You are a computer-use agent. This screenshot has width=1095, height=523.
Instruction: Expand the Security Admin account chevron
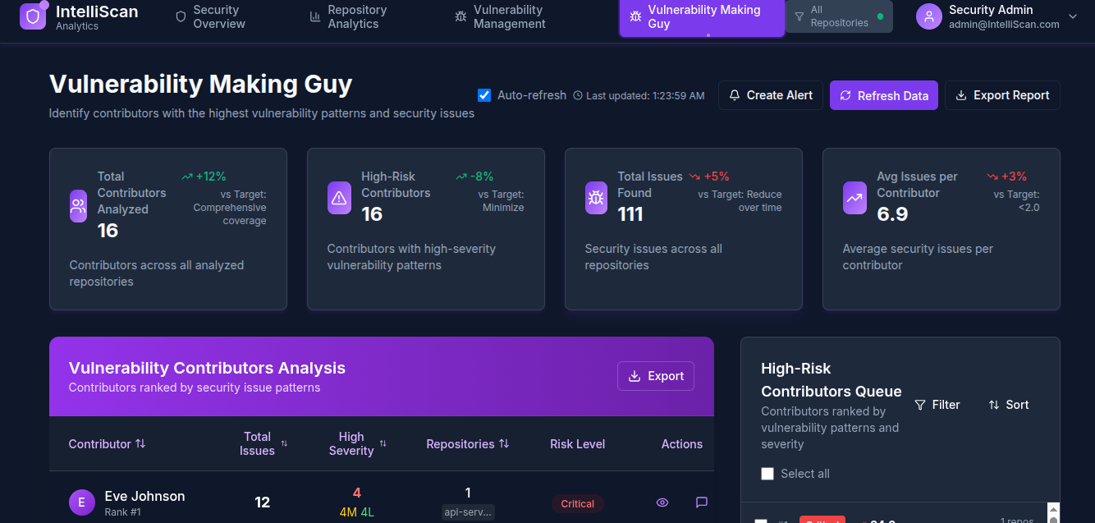pos(1072,16)
